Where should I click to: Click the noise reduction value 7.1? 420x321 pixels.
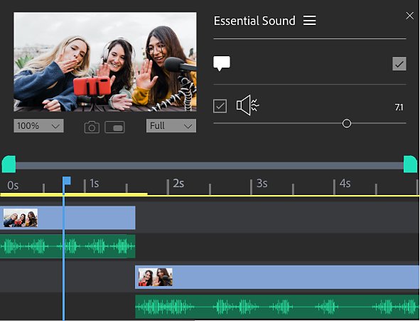399,107
